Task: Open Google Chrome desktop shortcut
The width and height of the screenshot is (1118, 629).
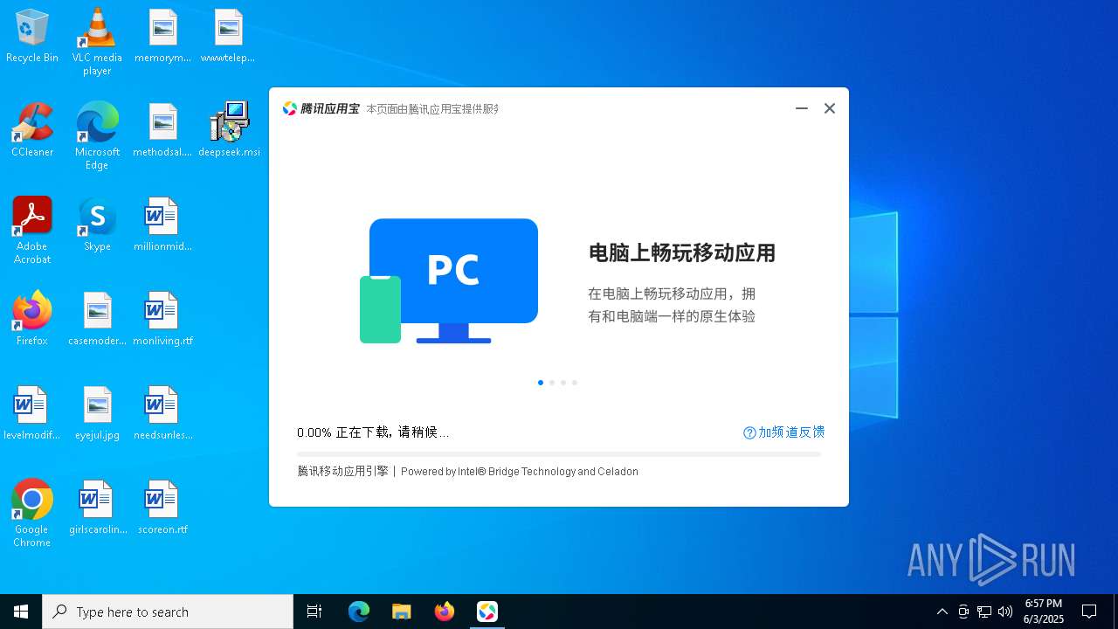Action: (32, 514)
